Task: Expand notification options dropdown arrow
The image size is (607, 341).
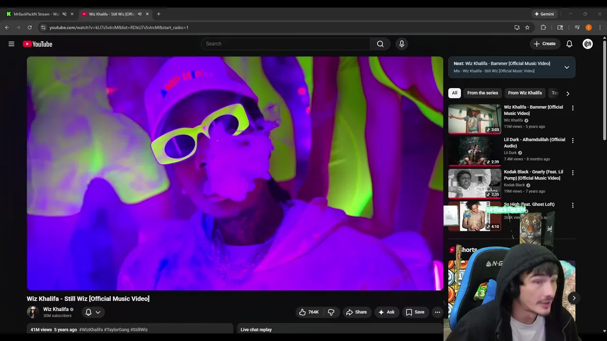Action: [98, 312]
